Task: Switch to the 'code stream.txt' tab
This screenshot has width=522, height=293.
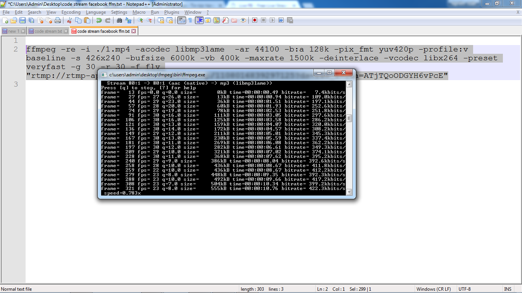Action: click(48, 31)
